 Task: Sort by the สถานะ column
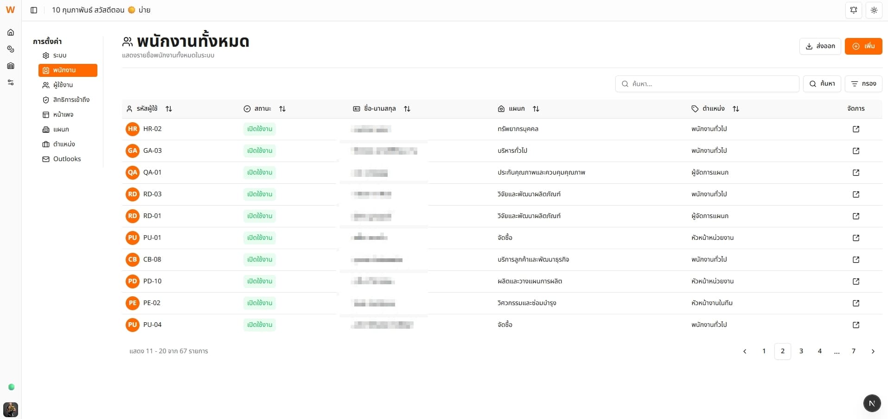(282, 109)
